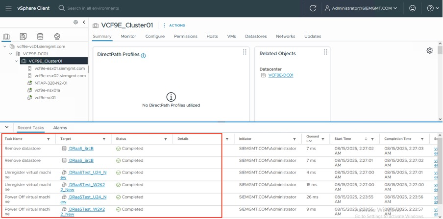Open the Summary page settings gear
The image size is (443, 219).
coord(430,51)
